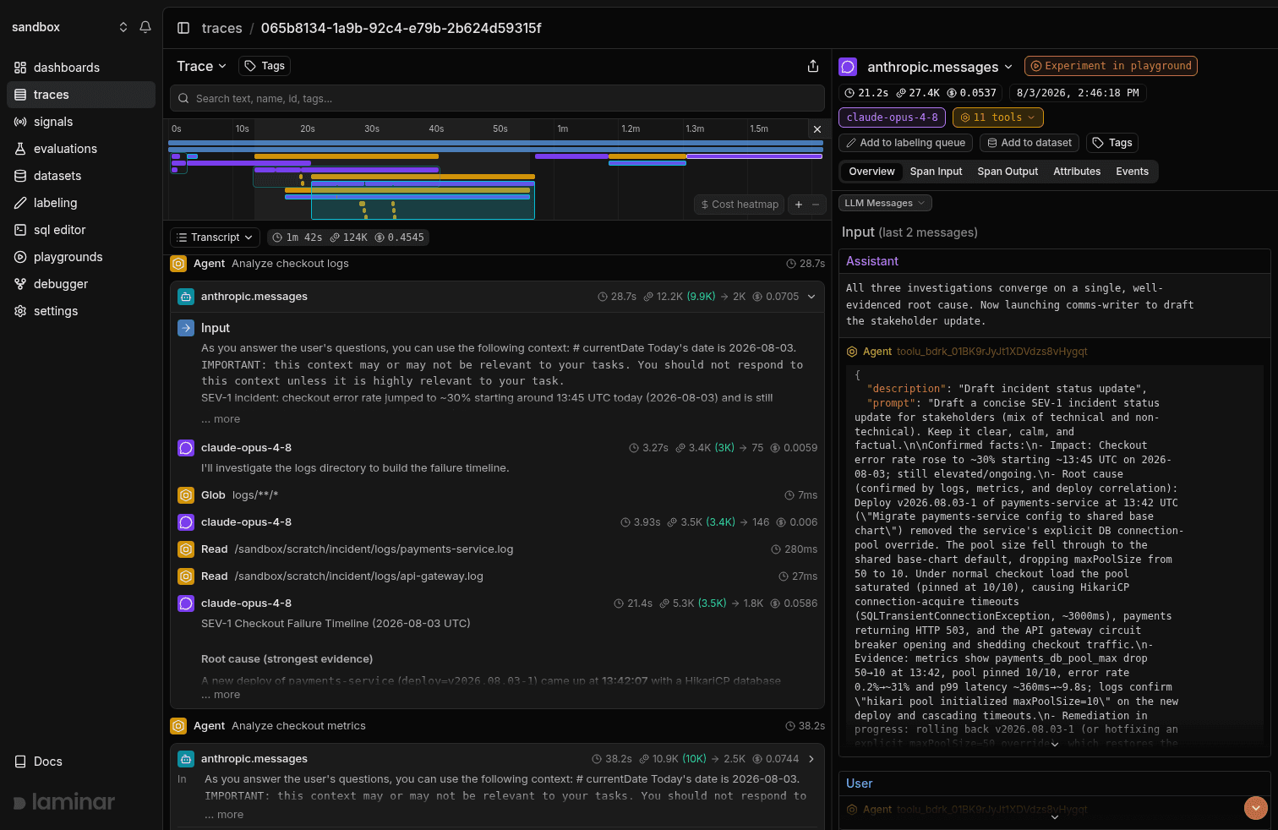Open the 11 tools dropdown
The image size is (1278, 830).
(997, 117)
